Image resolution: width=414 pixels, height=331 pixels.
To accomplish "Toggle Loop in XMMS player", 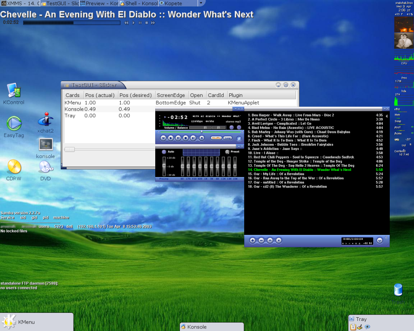I will pyautogui.click(x=228, y=138).
